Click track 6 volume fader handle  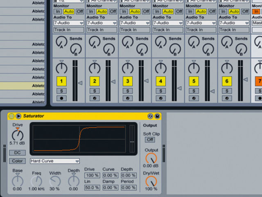pyautogui.click(x=246, y=79)
